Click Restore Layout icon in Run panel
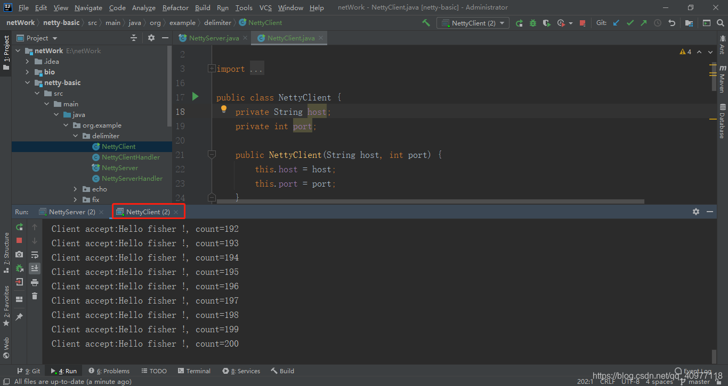This screenshot has width=728, height=386. pos(19,299)
